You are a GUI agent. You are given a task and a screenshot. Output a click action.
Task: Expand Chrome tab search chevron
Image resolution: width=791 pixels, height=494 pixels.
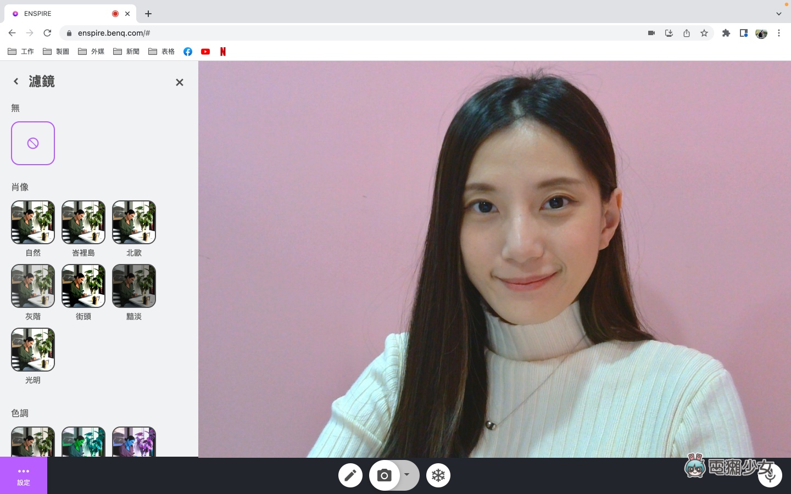point(778,14)
